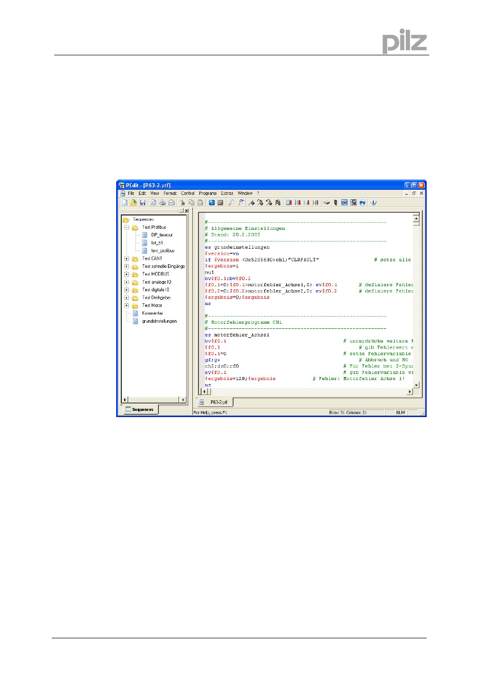The width and height of the screenshot is (484, 685).
Task: Click the tree panel scroll-right arrow
Action: [x=184, y=400]
